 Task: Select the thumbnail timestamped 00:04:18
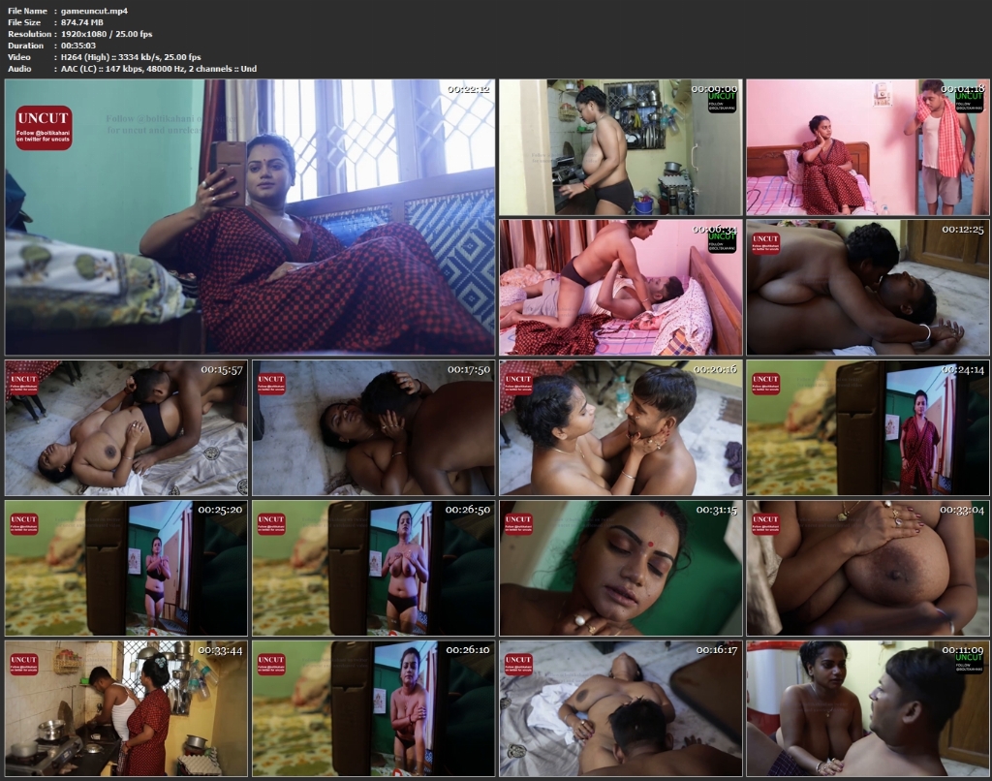tap(867, 147)
